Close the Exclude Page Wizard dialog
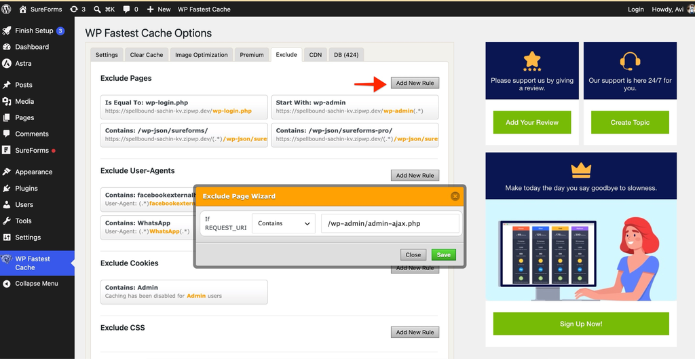This screenshot has width=695, height=359. coord(455,196)
